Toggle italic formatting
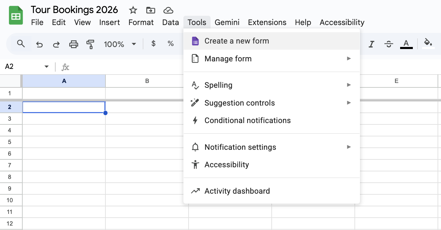Image resolution: width=441 pixels, height=230 pixels. pyautogui.click(x=371, y=44)
